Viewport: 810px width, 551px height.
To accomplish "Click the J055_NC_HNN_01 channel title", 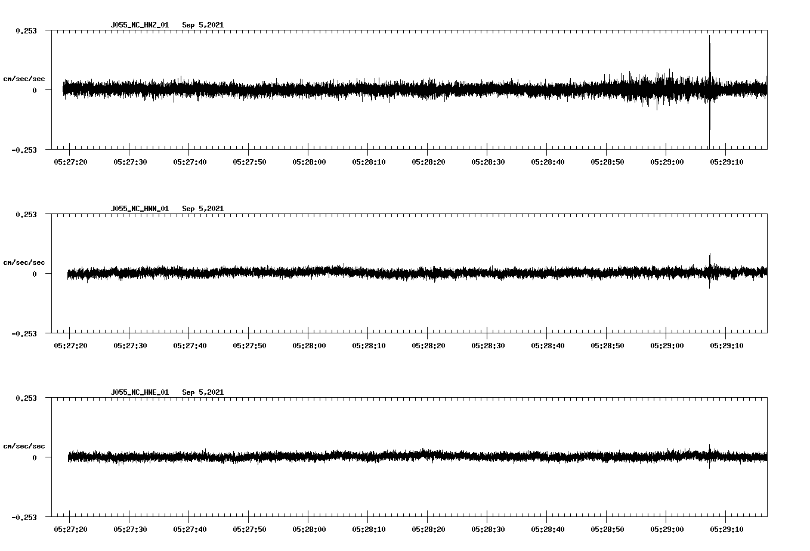I will pyautogui.click(x=140, y=209).
